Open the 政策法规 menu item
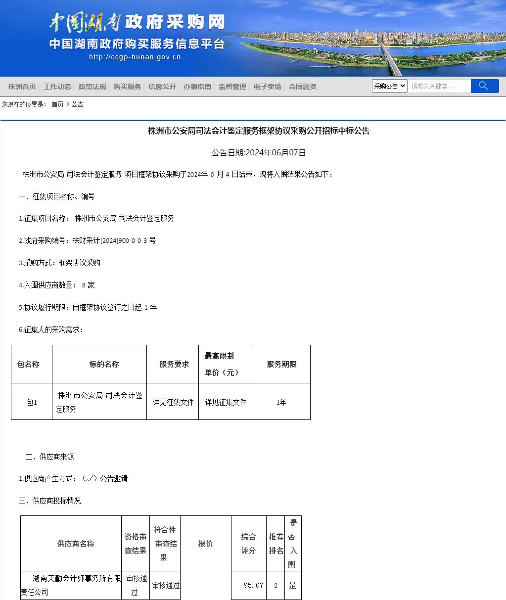The image size is (506, 600). tap(92, 87)
